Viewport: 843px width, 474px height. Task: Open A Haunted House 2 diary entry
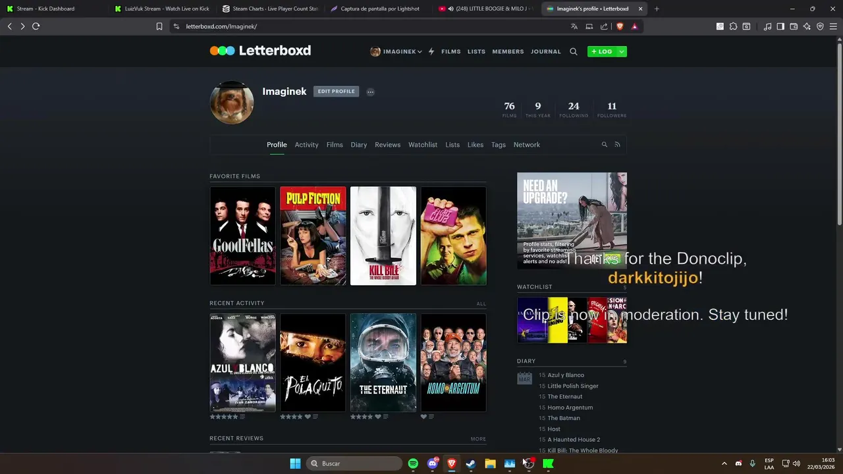coord(574,440)
